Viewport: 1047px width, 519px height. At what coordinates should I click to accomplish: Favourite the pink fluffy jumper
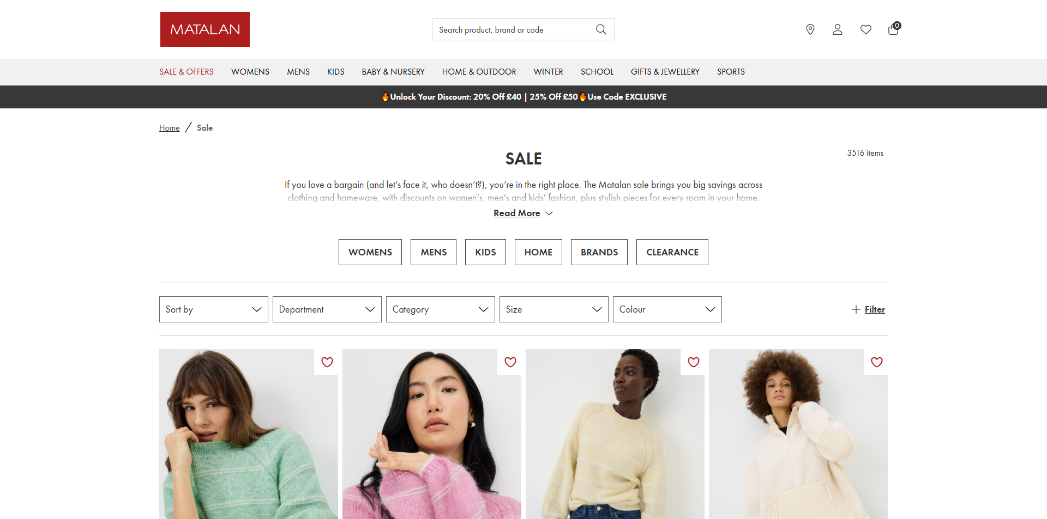click(x=510, y=362)
